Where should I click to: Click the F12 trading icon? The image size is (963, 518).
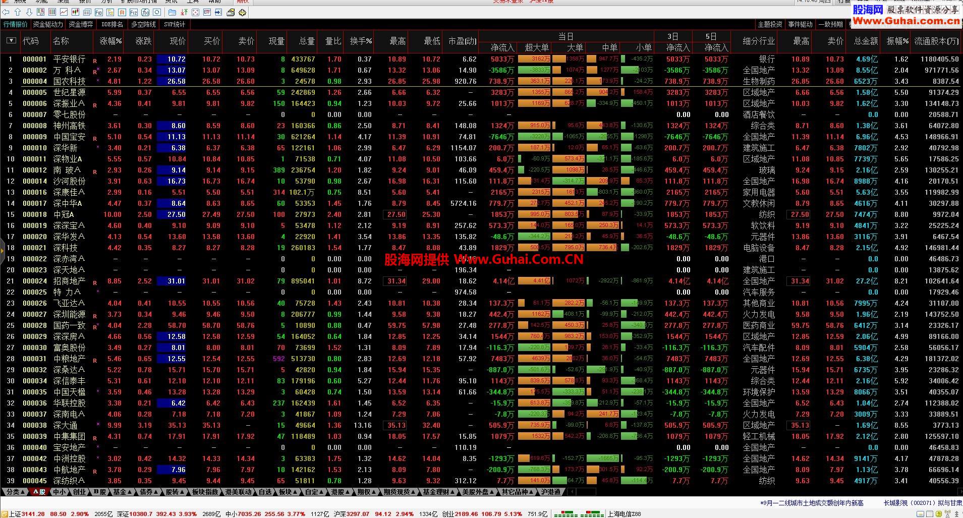134,12
